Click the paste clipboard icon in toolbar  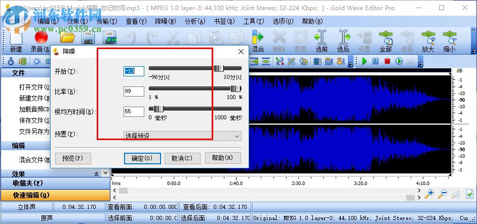click(x=216, y=36)
